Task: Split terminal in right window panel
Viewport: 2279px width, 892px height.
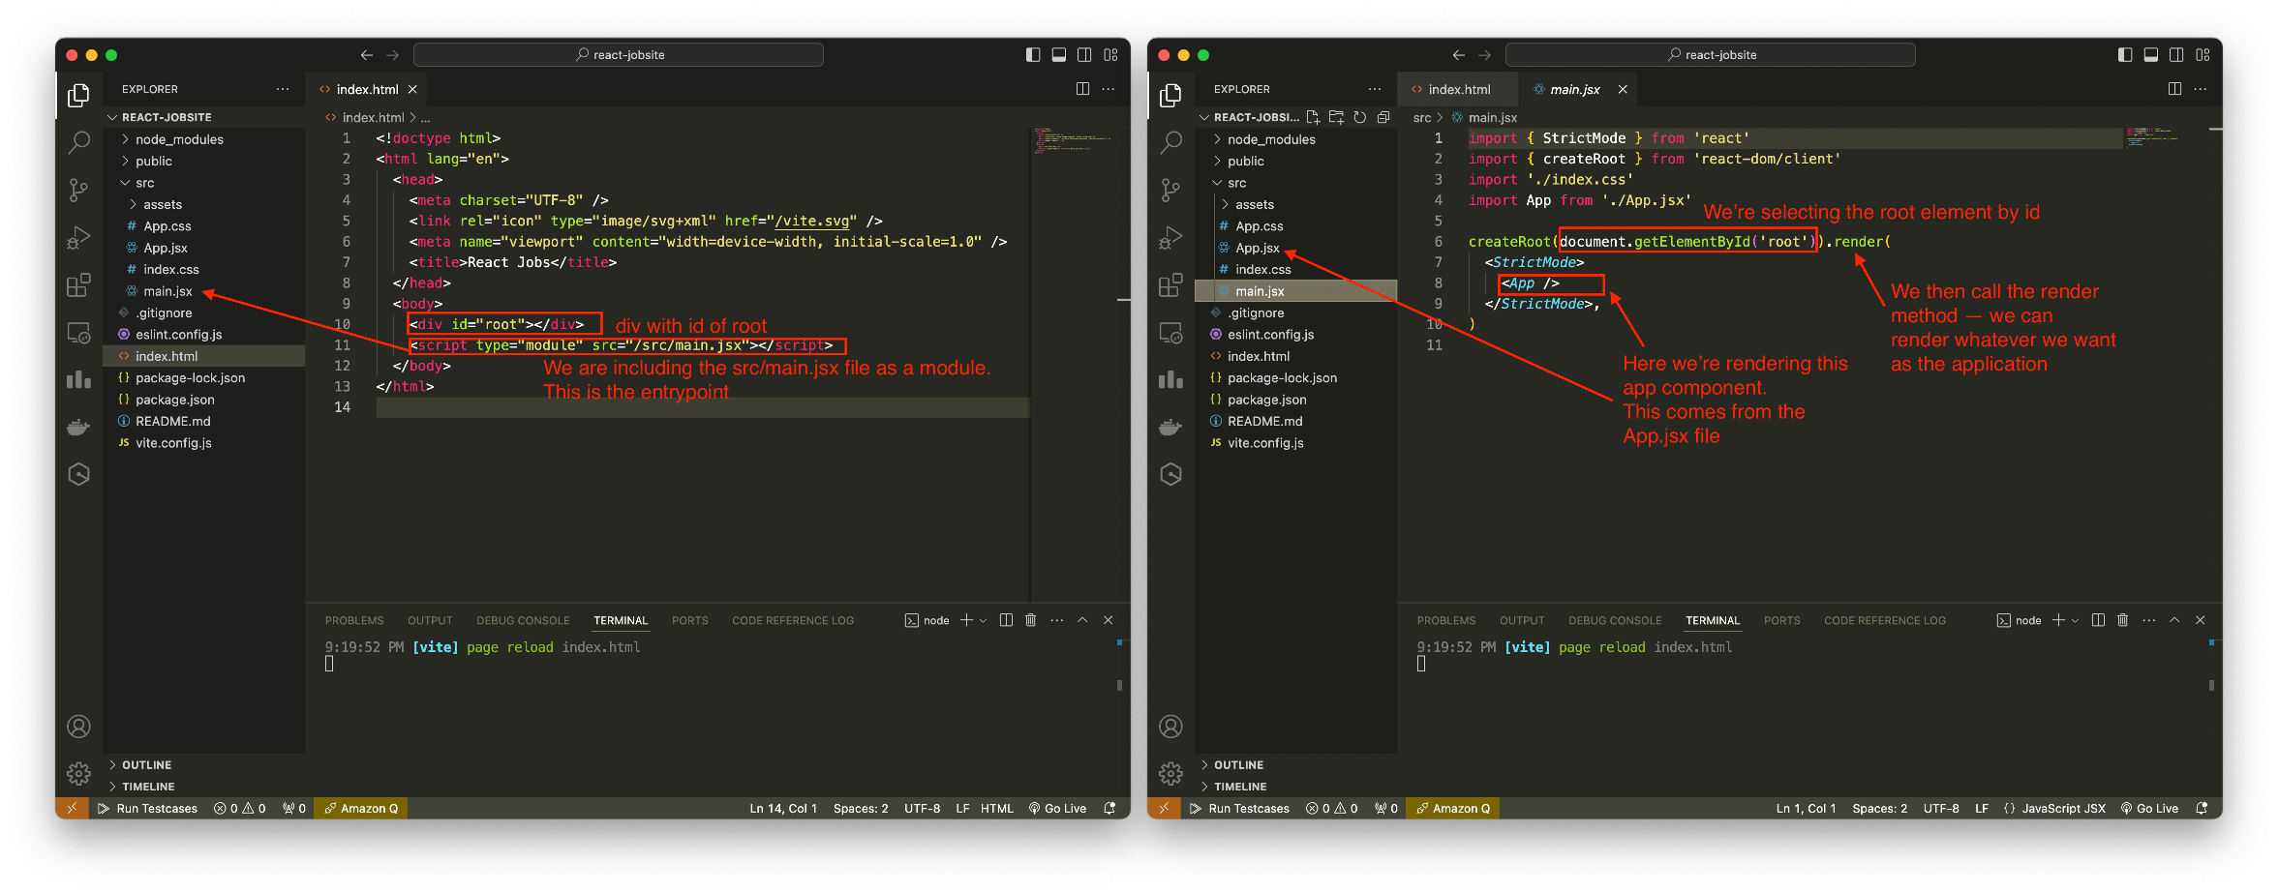Action: click(2098, 620)
